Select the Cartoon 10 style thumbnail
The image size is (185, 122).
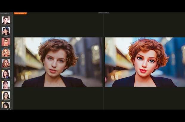click(6, 63)
